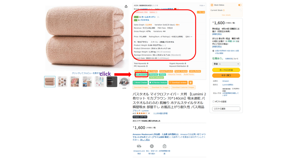
Task: Click the copy icon next to the ASIN
Action: pos(153,6)
